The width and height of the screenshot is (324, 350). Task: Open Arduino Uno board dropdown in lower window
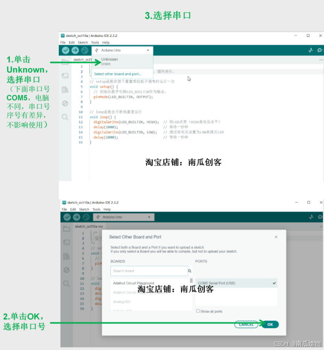pos(124,217)
